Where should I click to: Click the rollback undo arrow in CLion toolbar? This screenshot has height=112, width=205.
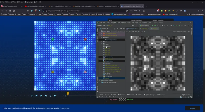pyautogui.click(x=185, y=26)
